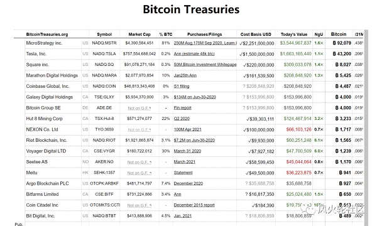Open Meitu Statement filing link

(x=183, y=173)
